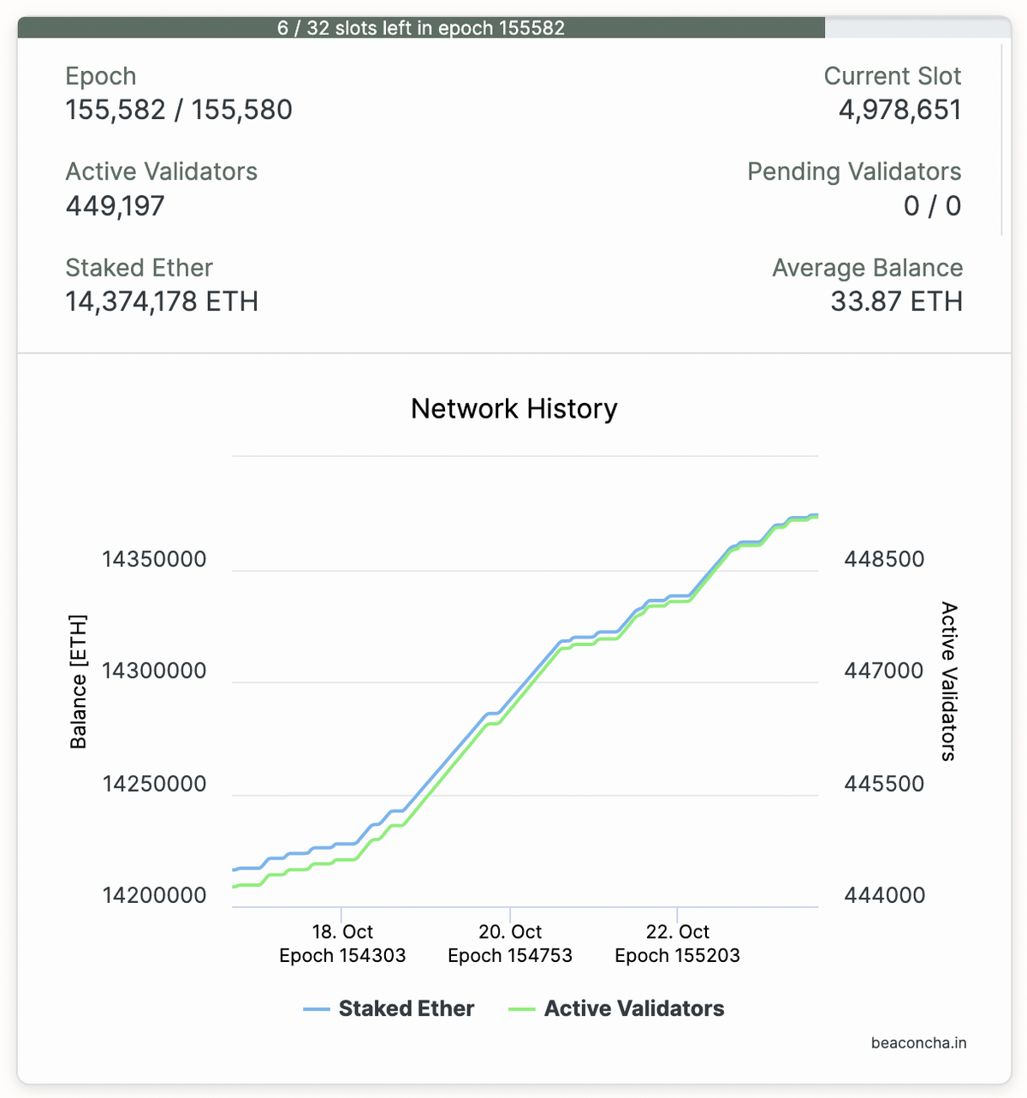Click the Current Slot value 4,978,651

[x=899, y=110]
